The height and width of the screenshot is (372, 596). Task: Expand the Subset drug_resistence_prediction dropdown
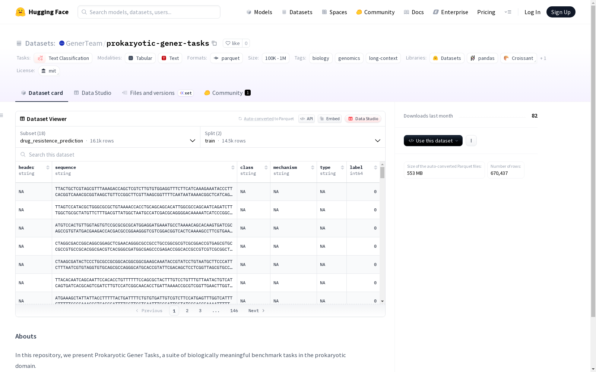coord(108,137)
